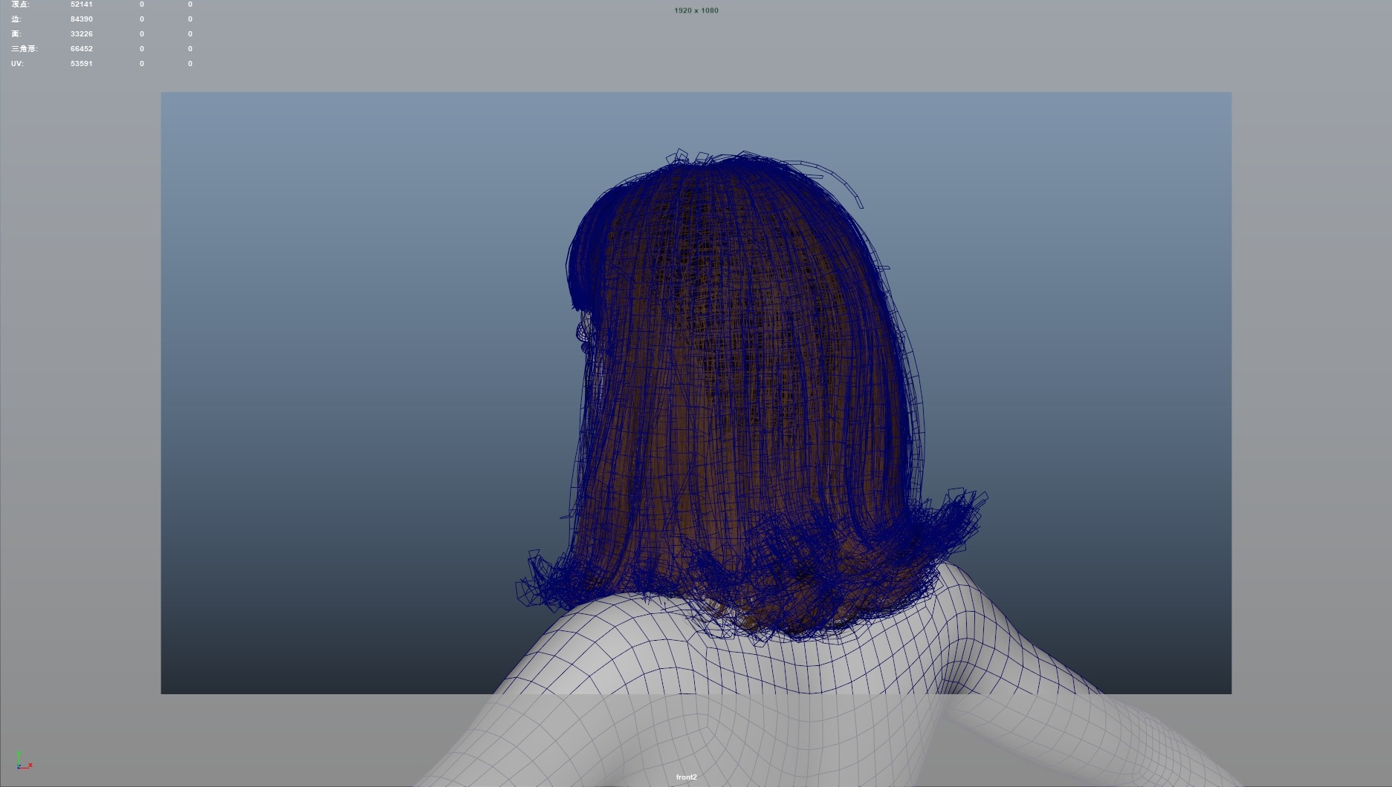Viewport: 1392px width, 787px height.
Task: Click the XYZ axis orientation gizmo
Action: pos(23,760)
